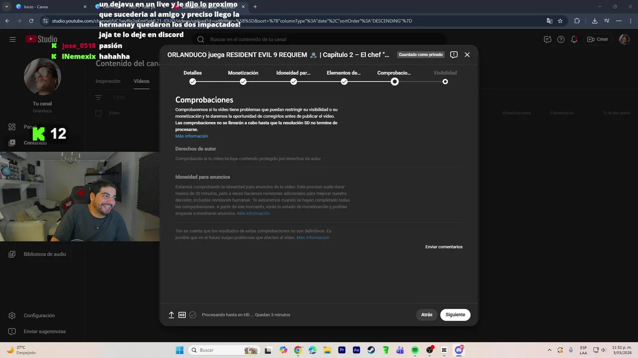
Task: Open the browser extensions puzzle icon
Action: (577, 21)
